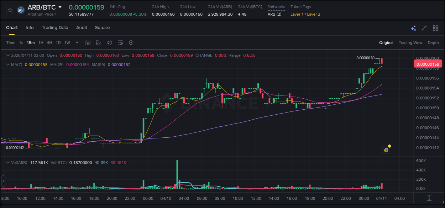Open the Trading Data tab
The image size is (445, 208).
click(55, 28)
